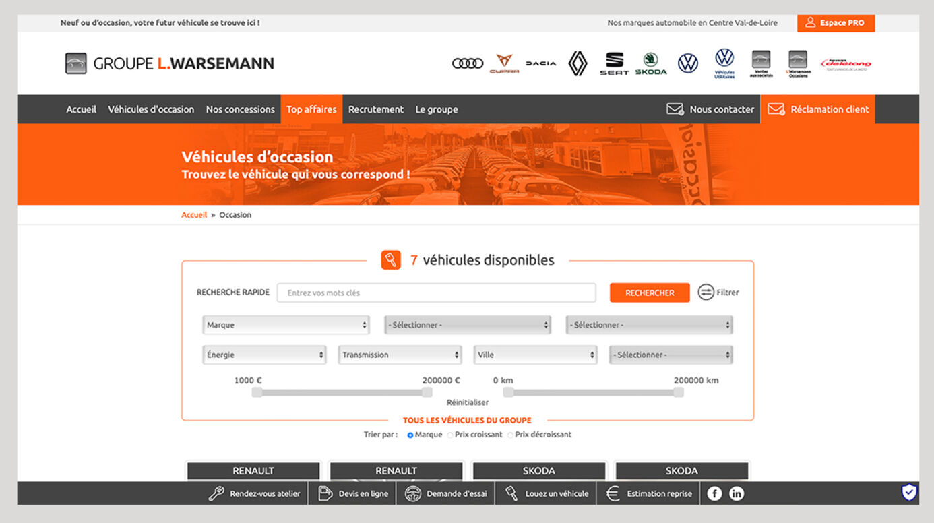This screenshot has height=523, width=934.
Task: Click Nous contacter text link
Action: 722,109
